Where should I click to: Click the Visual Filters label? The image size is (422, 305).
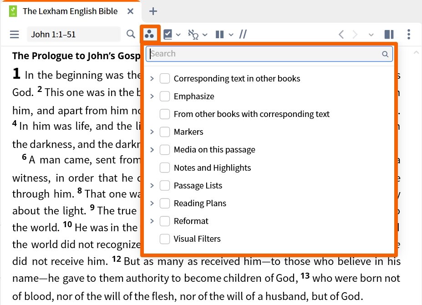tap(197, 239)
